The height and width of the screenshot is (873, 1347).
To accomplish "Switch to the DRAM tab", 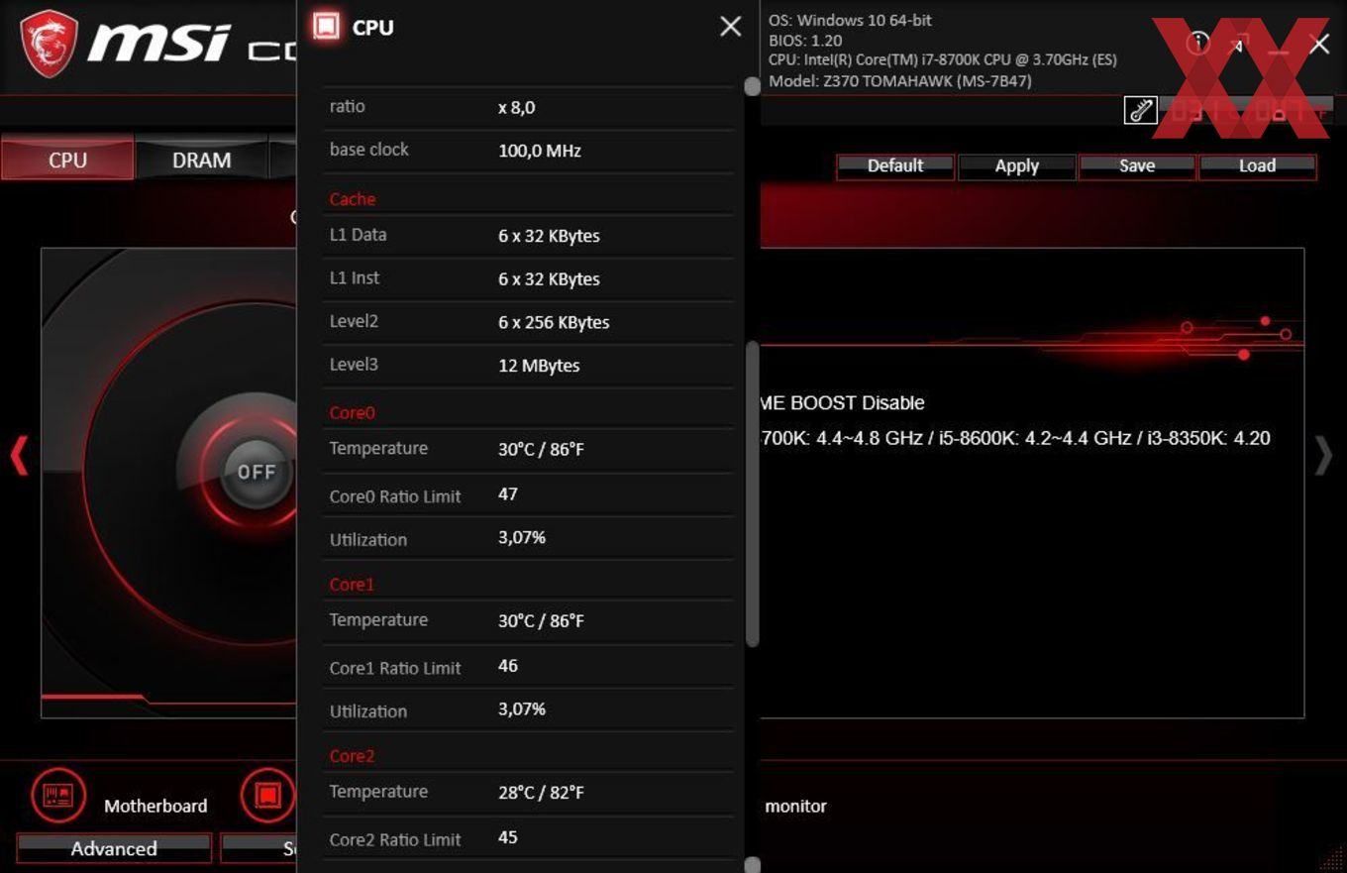I will (x=202, y=160).
